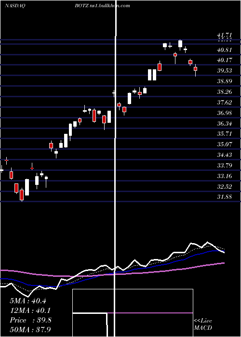Select the 35.71 price axis label
Viewport: 241px width, 337px height.
pos(225,134)
